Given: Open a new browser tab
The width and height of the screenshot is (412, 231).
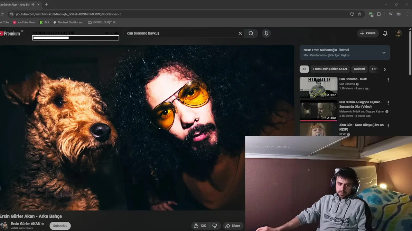Looking at the screenshot, I should coord(46,4).
